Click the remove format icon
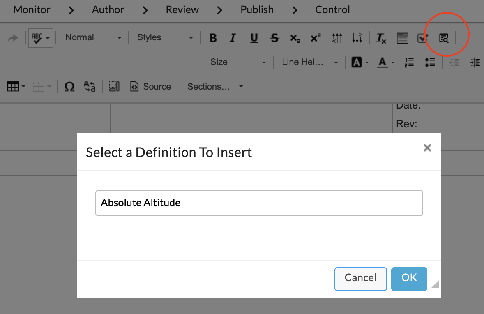 point(381,38)
